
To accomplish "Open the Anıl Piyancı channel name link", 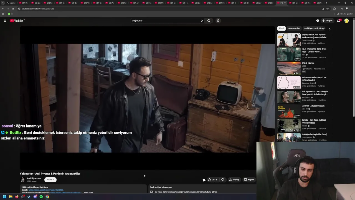I will 33,179.
